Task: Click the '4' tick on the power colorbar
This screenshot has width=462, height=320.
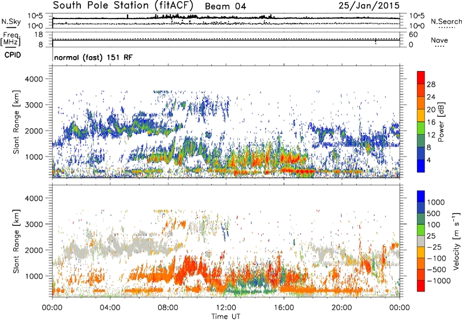Action: pyautogui.click(x=429, y=160)
